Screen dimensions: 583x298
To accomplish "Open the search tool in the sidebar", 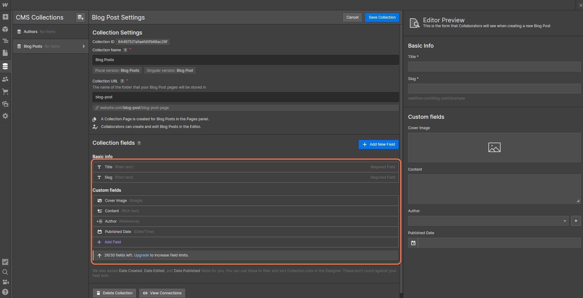I will pyautogui.click(x=5, y=272).
